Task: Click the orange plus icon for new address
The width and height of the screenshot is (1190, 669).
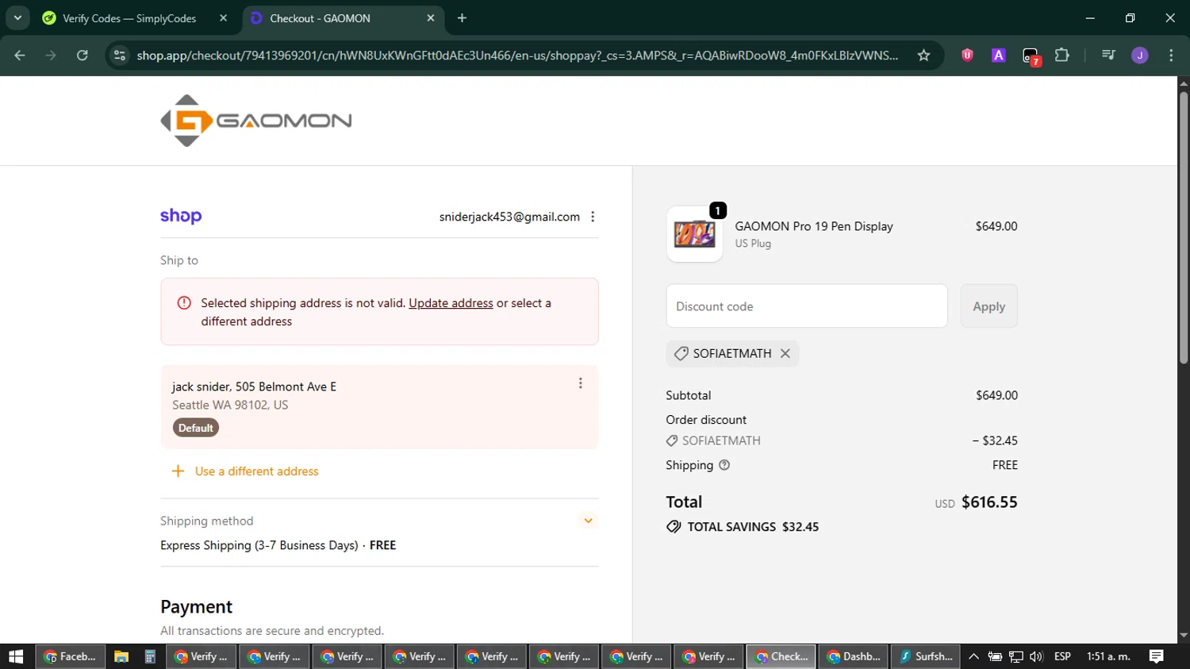Action: 178,471
